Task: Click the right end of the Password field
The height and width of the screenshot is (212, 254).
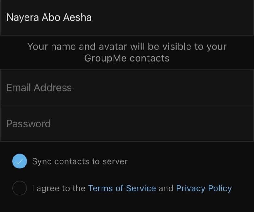Action: 239,123
